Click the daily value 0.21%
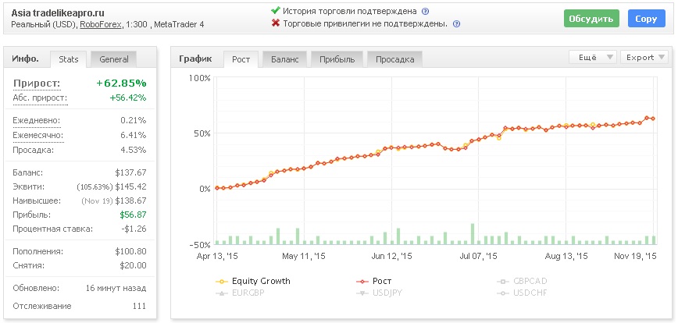 coord(133,120)
